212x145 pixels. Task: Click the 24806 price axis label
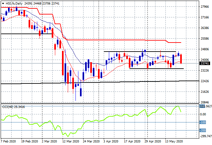(205, 49)
